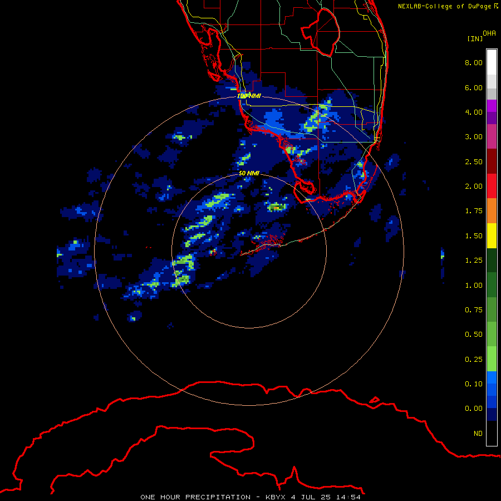The image size is (501, 501).
Task: Select the 6.00 legend value
Action: (x=474, y=87)
